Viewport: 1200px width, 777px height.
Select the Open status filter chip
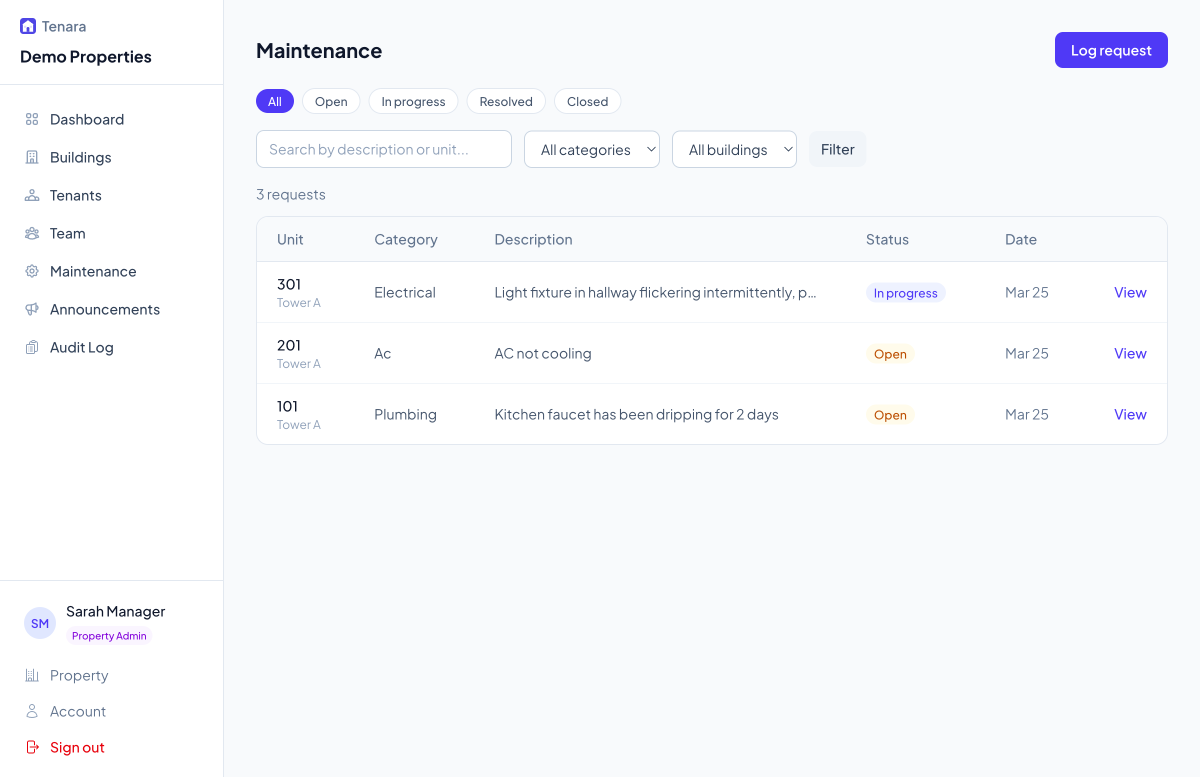(x=331, y=101)
